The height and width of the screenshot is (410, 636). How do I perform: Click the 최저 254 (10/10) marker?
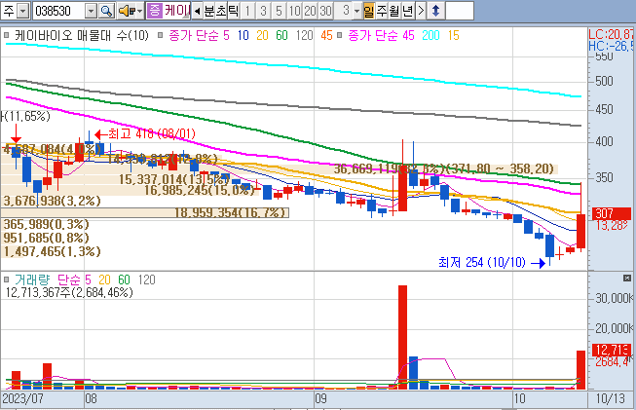491,262
